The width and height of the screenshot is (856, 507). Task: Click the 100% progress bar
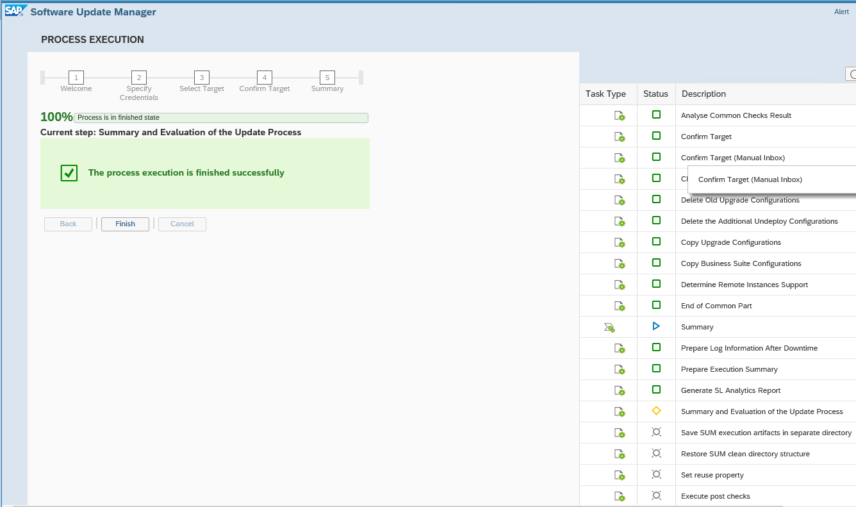pyautogui.click(x=221, y=118)
